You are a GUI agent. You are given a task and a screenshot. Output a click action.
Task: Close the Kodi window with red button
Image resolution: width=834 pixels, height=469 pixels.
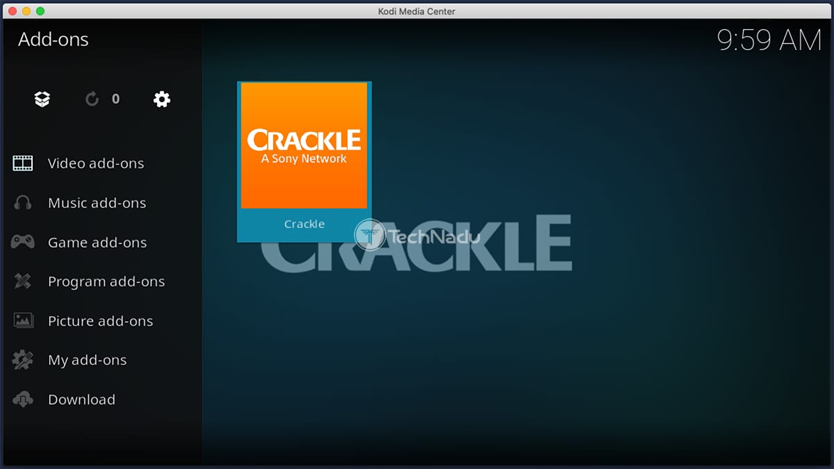click(x=13, y=11)
